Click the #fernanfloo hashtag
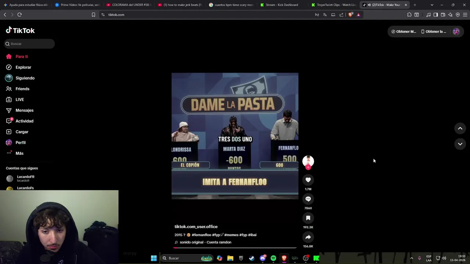The height and width of the screenshot is (264, 470). [x=201, y=235]
